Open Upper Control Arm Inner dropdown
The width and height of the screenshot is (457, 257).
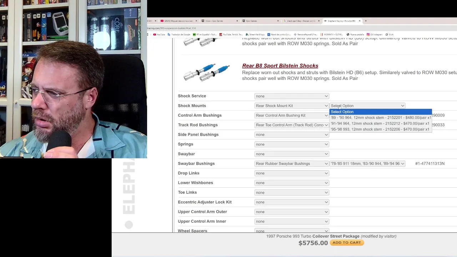[291, 221]
